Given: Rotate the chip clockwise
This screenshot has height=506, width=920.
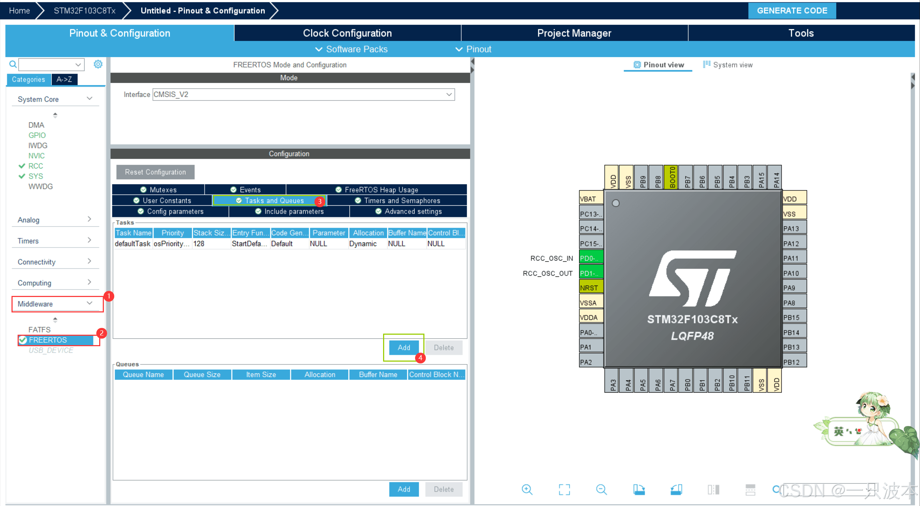Looking at the screenshot, I should [x=639, y=489].
